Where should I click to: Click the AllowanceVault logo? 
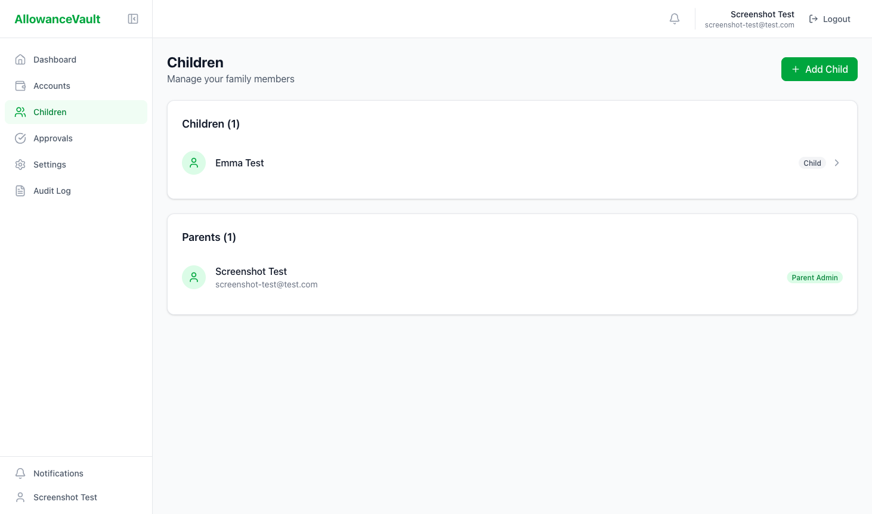(57, 18)
